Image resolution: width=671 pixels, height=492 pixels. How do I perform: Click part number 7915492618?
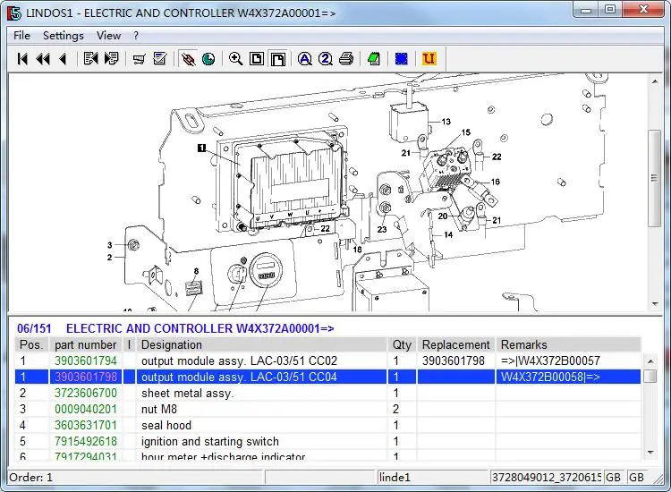pos(86,442)
